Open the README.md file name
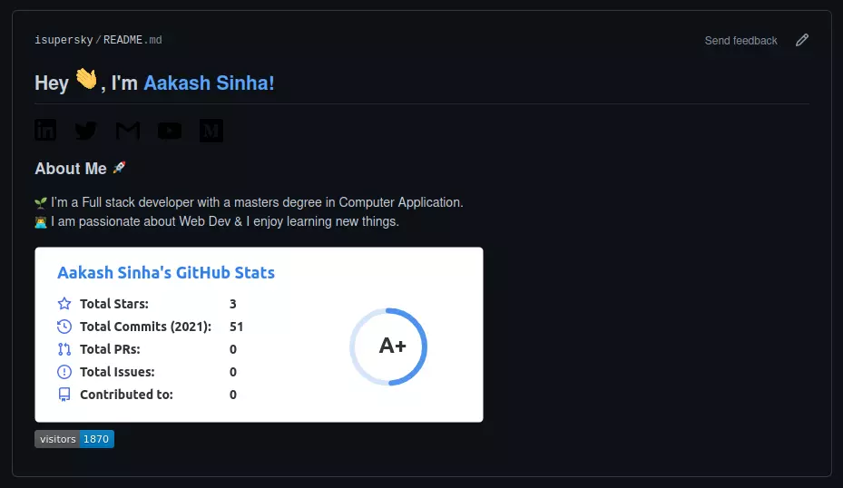The image size is (843, 488). [x=132, y=40]
